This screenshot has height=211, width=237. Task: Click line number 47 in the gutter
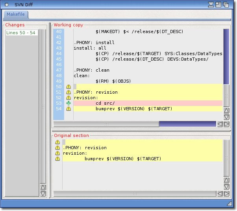(x=59, y=70)
